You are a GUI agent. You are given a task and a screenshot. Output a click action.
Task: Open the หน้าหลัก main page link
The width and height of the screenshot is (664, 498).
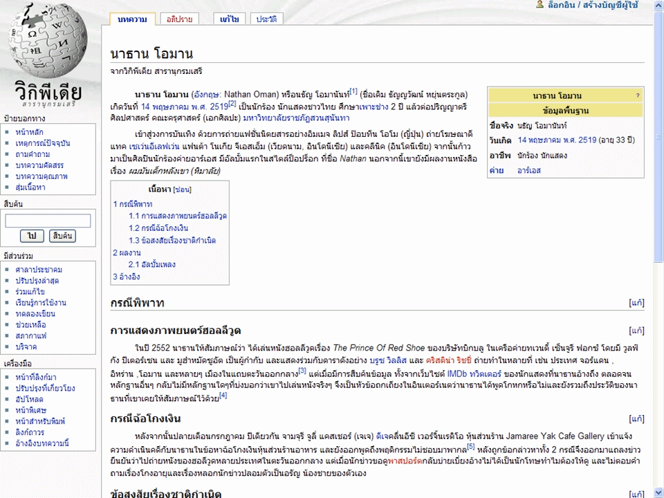29,131
